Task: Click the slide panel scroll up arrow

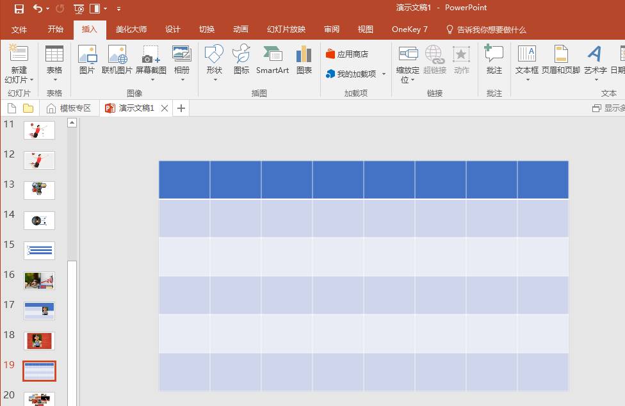Action: [x=72, y=123]
